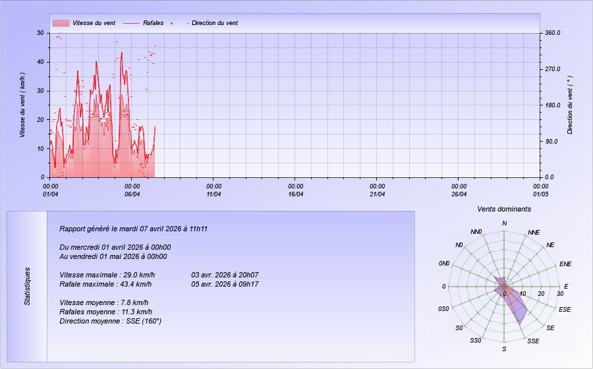593x369 pixels.
Task: Open the vertical Statistiques tab
Action: click(x=28, y=286)
